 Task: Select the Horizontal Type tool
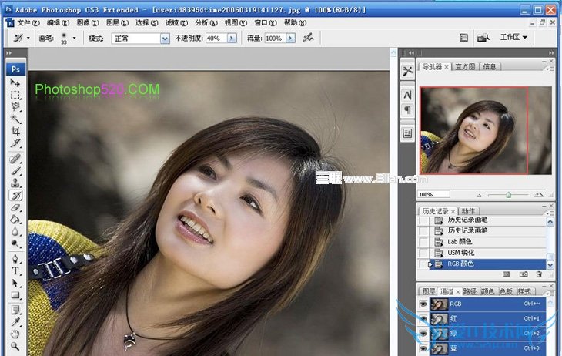pyautogui.click(x=15, y=270)
